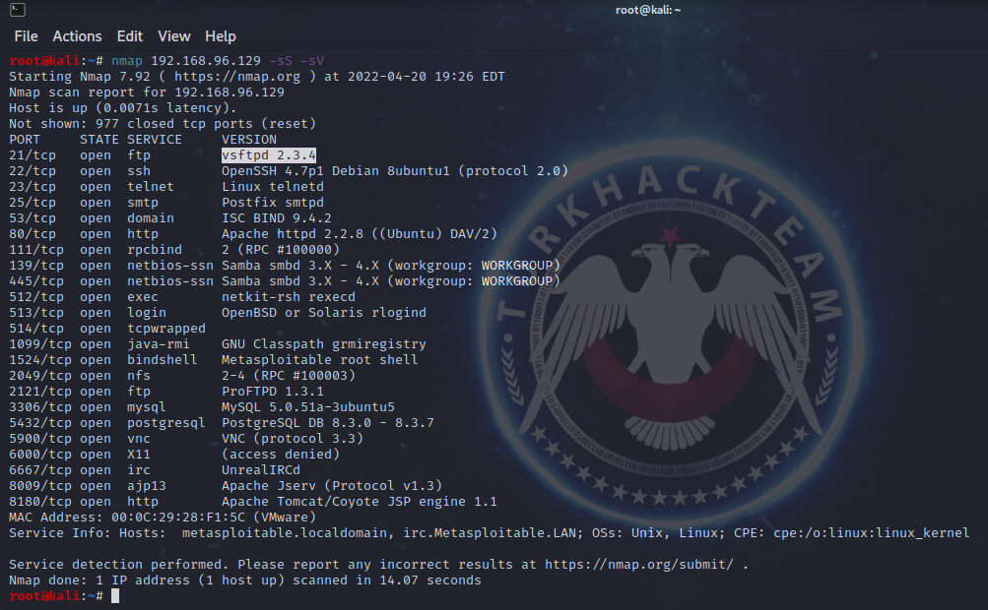Click the 6667/tcp irc port entry
The image size is (988, 610).
[x=39, y=470]
